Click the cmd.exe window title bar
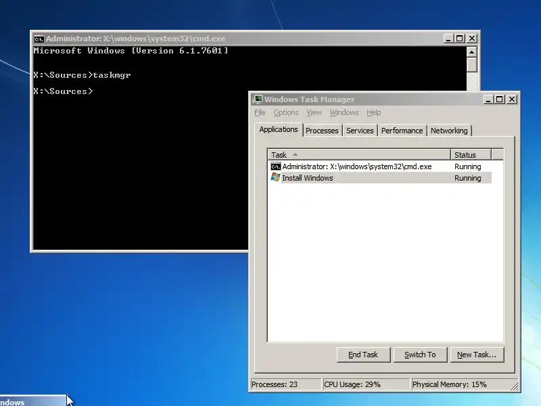 256,39
